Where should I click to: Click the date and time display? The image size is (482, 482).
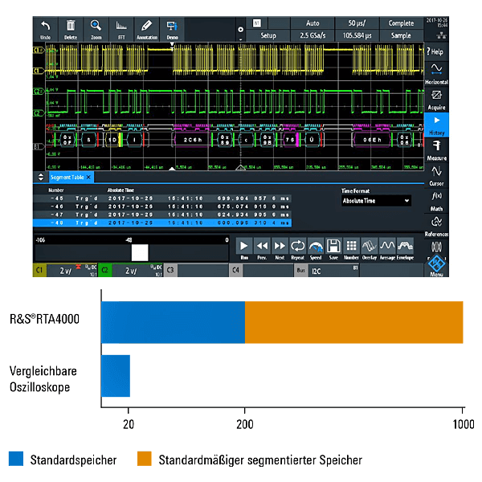click(437, 22)
